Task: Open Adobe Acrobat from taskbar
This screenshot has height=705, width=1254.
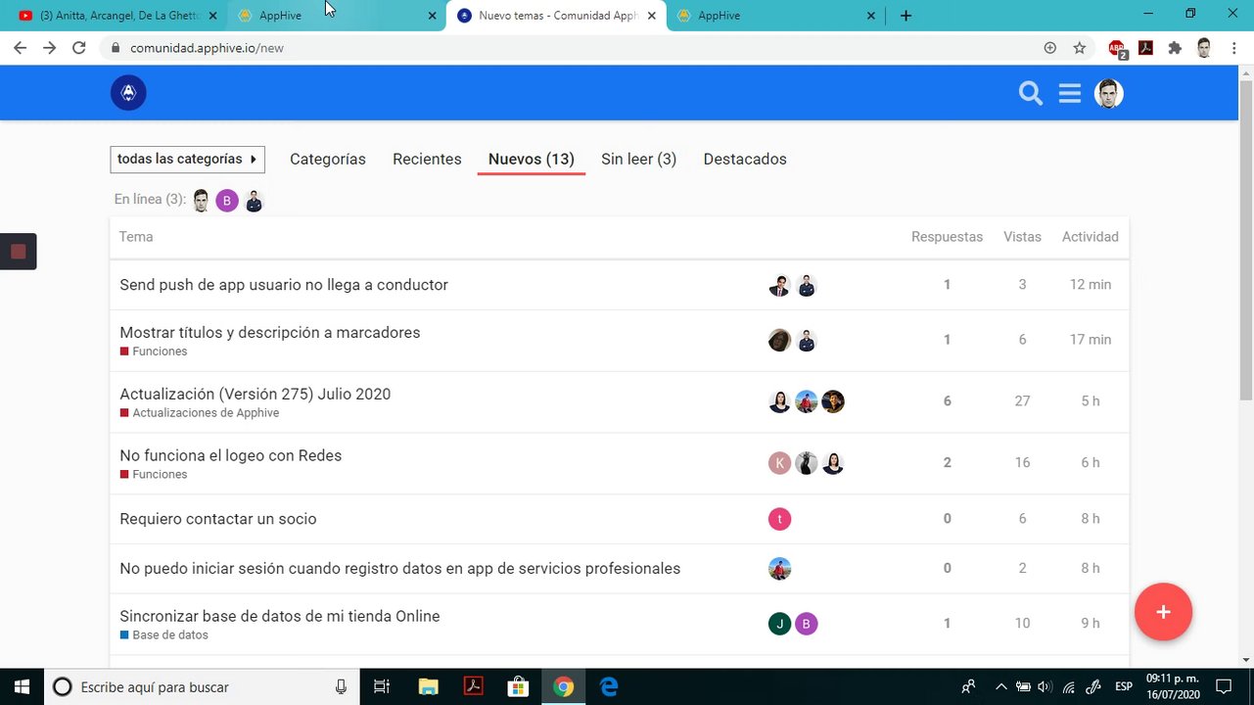Action: tap(473, 686)
